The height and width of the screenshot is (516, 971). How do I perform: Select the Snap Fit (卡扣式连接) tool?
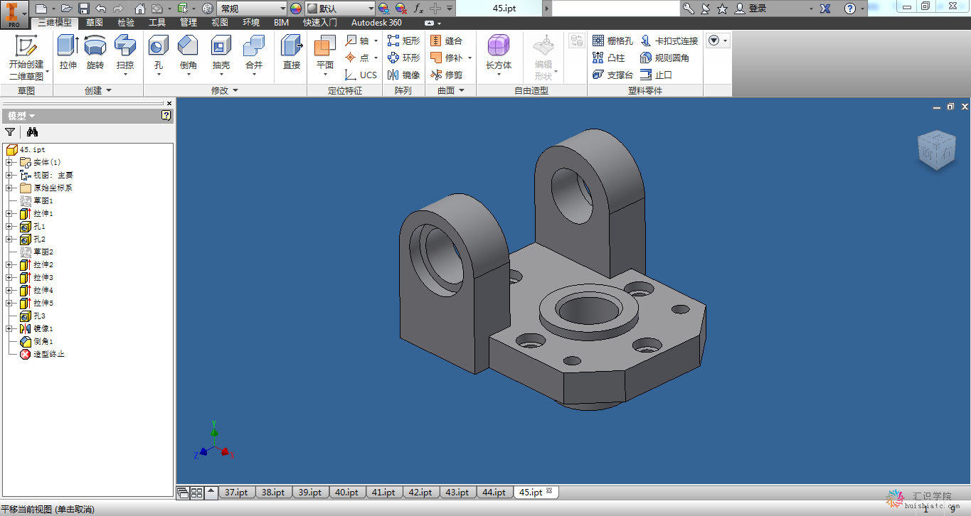(669, 41)
